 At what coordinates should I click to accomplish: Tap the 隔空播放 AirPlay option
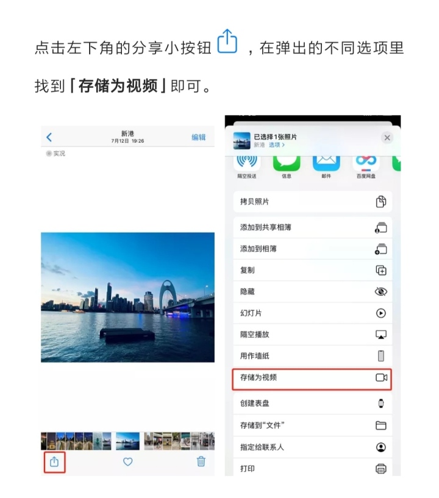tap(313, 335)
